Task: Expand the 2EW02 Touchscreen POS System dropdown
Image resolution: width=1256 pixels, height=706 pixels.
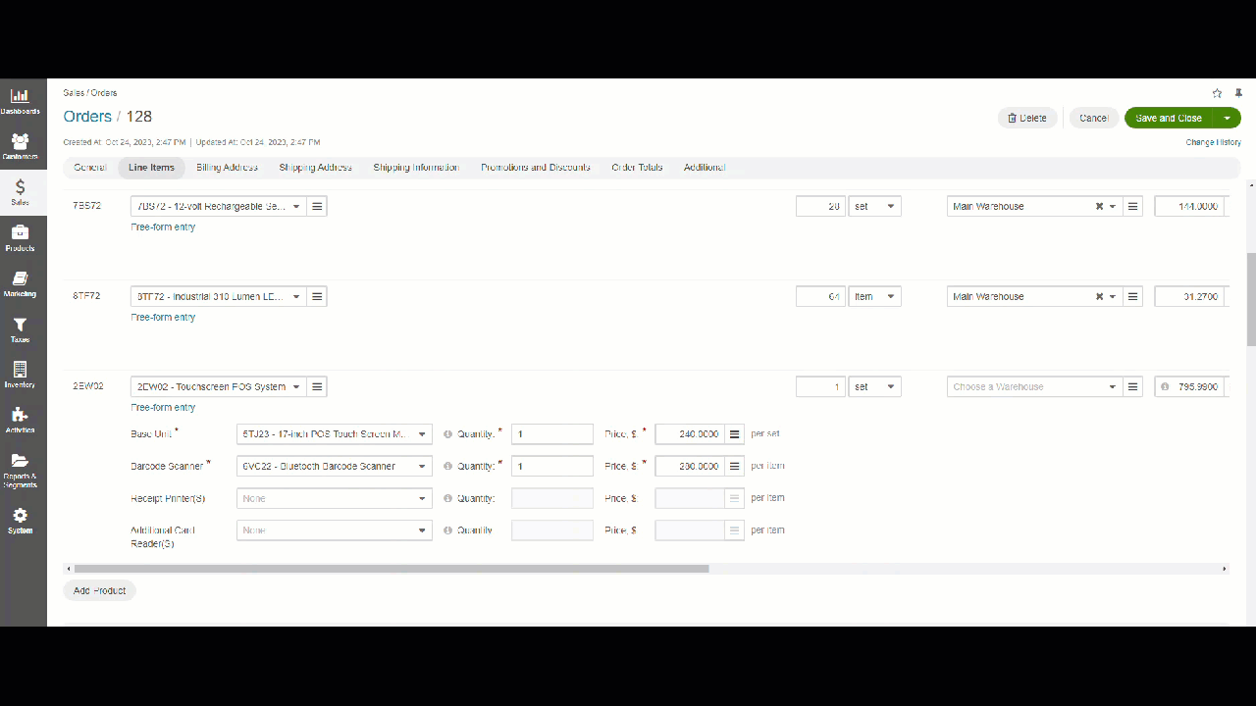Action: pos(296,386)
